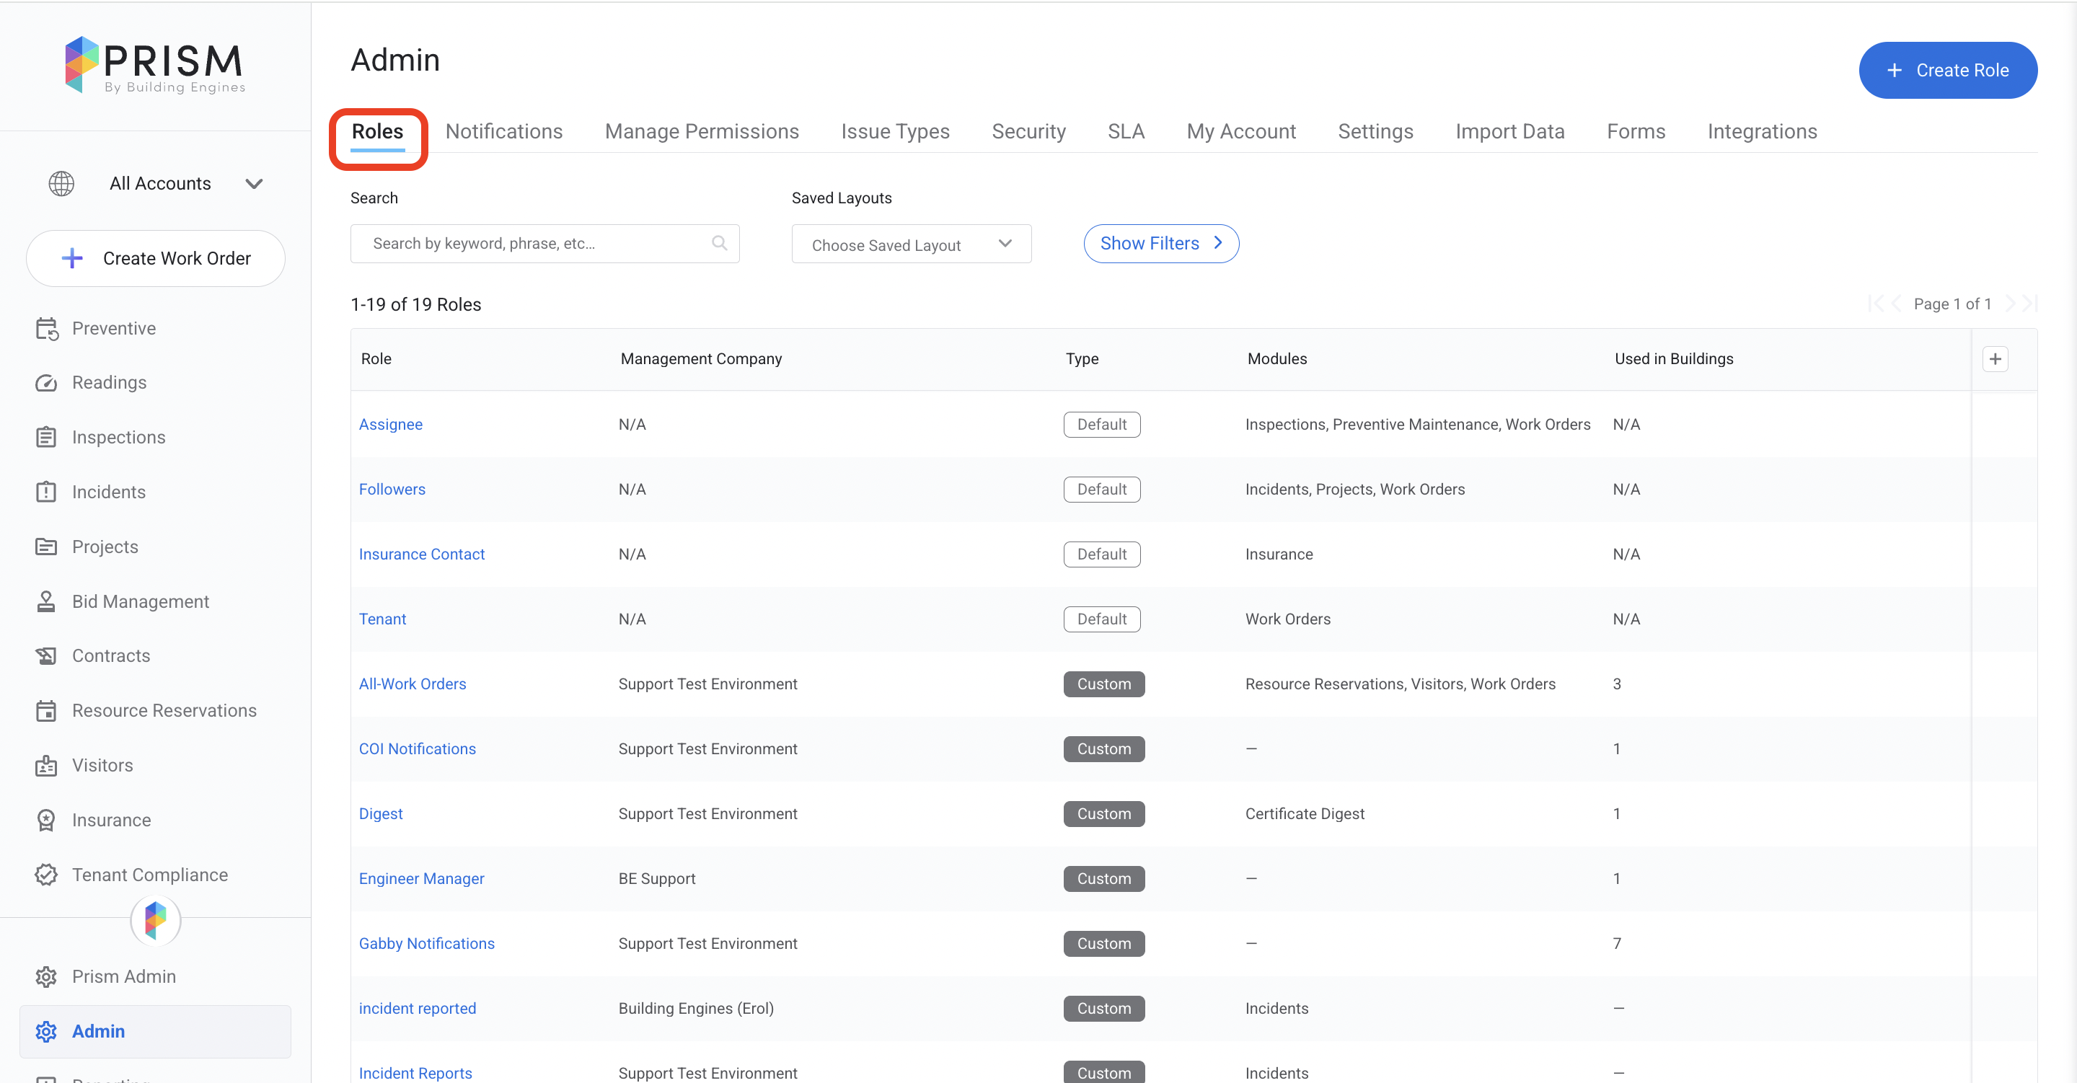Click the Inspections clipboard icon

[x=46, y=437]
